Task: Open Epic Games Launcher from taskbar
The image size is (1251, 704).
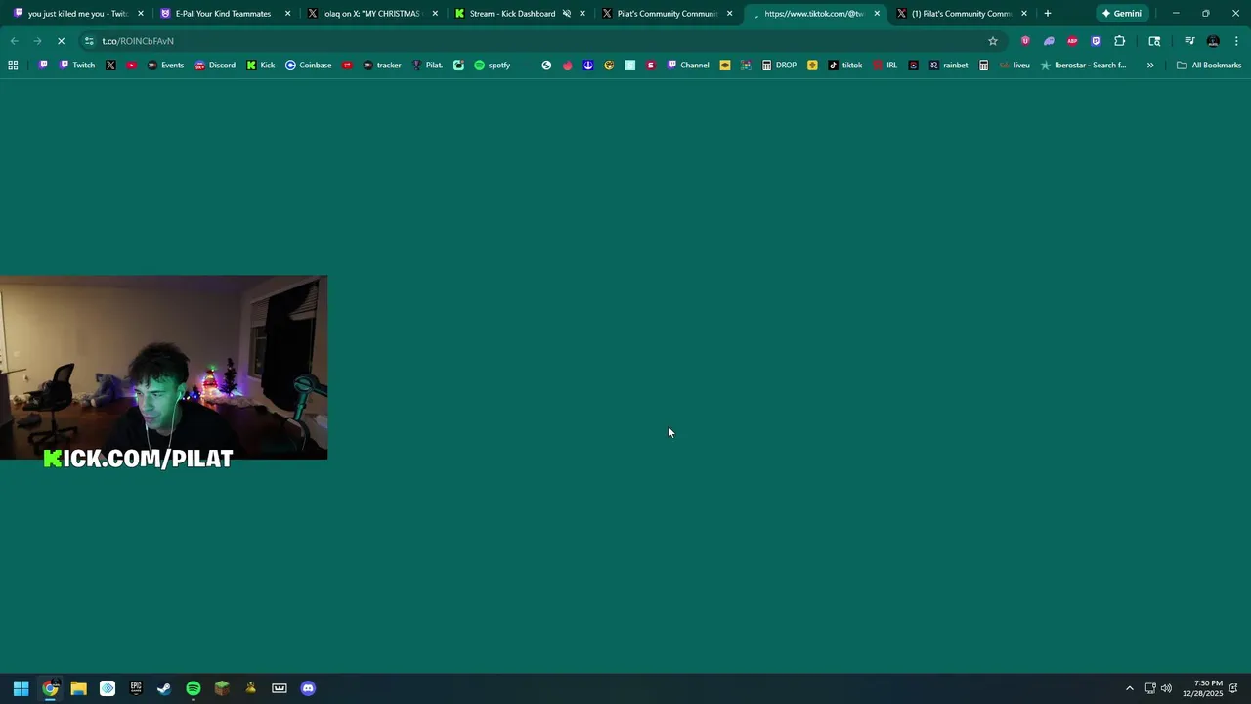Action: click(x=136, y=688)
